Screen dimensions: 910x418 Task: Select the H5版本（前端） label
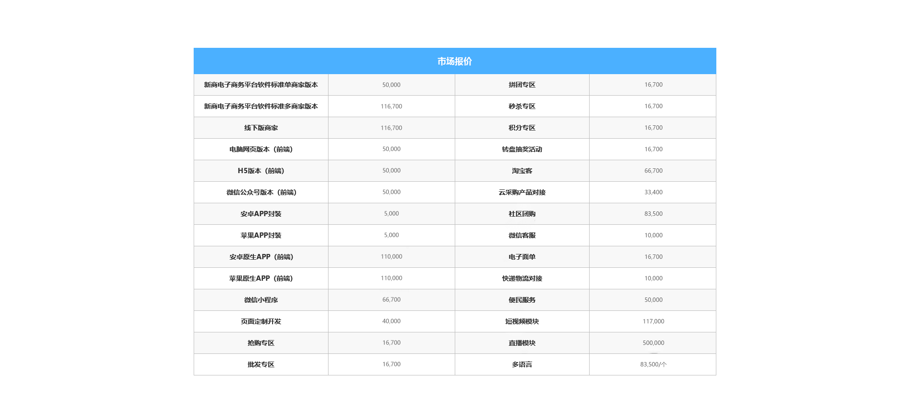coord(261,171)
